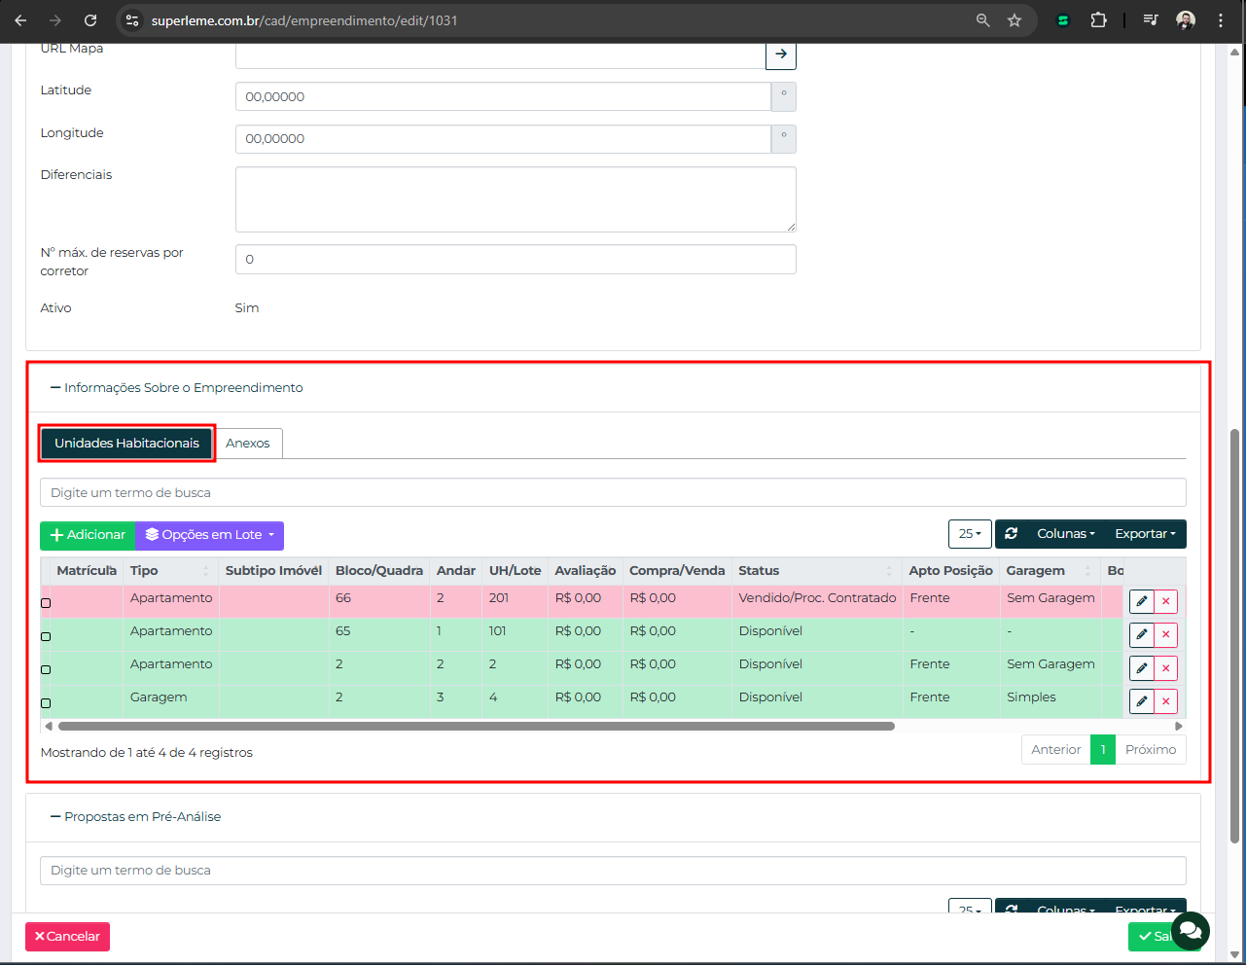Check the box for the Vendido row
The width and height of the screenshot is (1246, 965).
pyautogui.click(x=46, y=603)
